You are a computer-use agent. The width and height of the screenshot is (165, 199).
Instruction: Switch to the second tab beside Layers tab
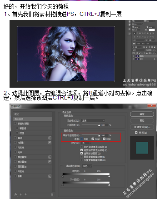[x=139, y=44]
